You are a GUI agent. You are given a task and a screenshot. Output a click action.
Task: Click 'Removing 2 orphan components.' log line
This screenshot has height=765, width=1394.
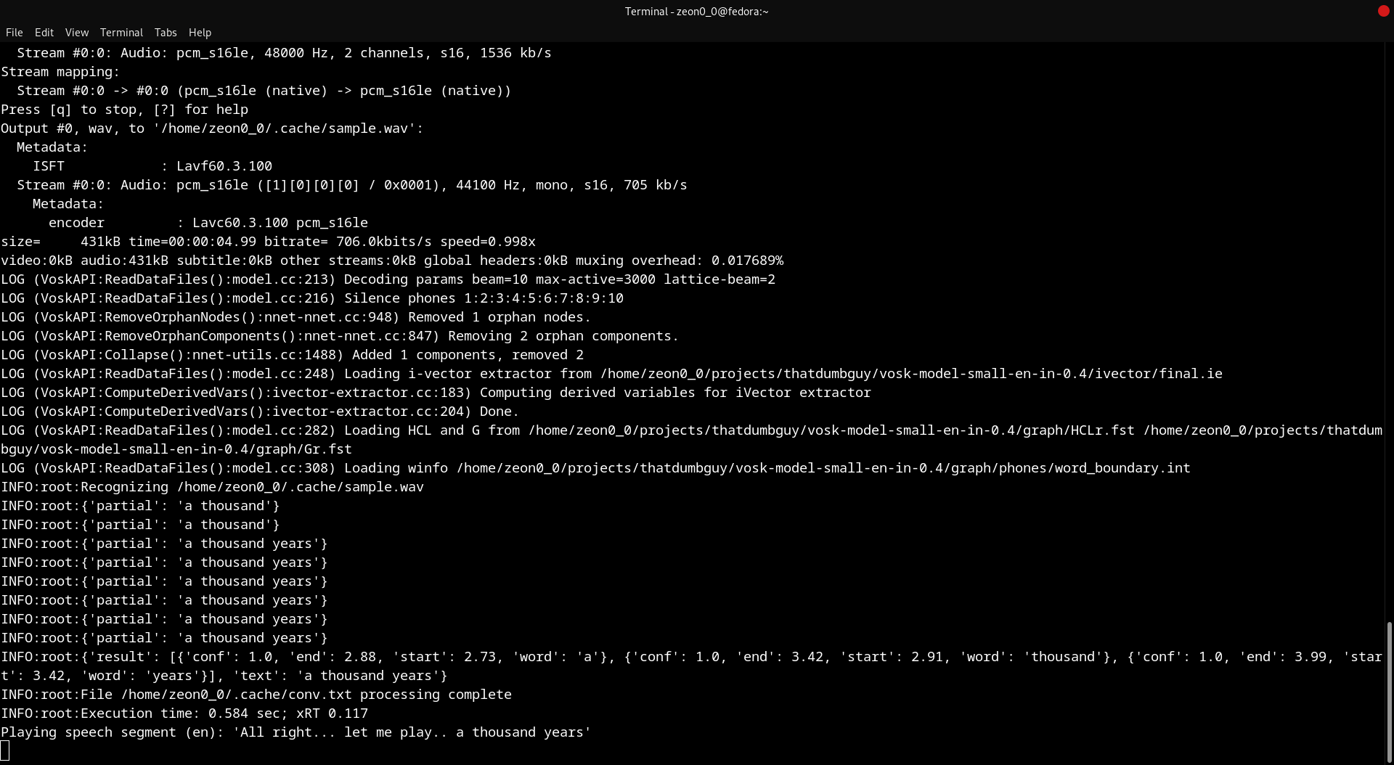click(x=340, y=336)
